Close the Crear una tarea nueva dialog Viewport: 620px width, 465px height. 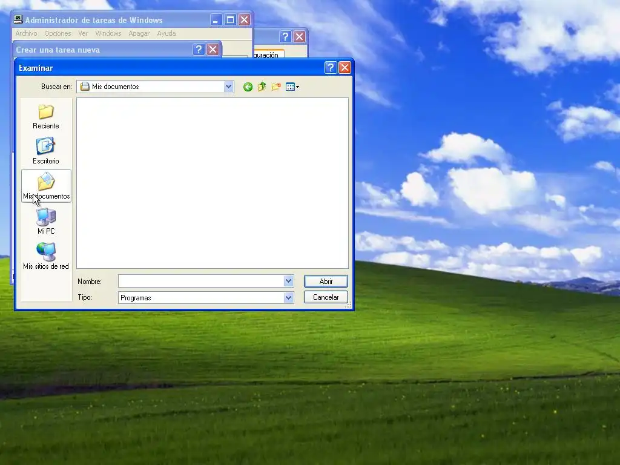[213, 50]
